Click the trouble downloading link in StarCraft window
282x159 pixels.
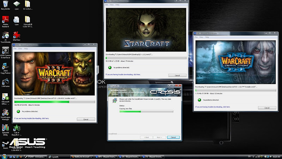[x=123, y=75]
